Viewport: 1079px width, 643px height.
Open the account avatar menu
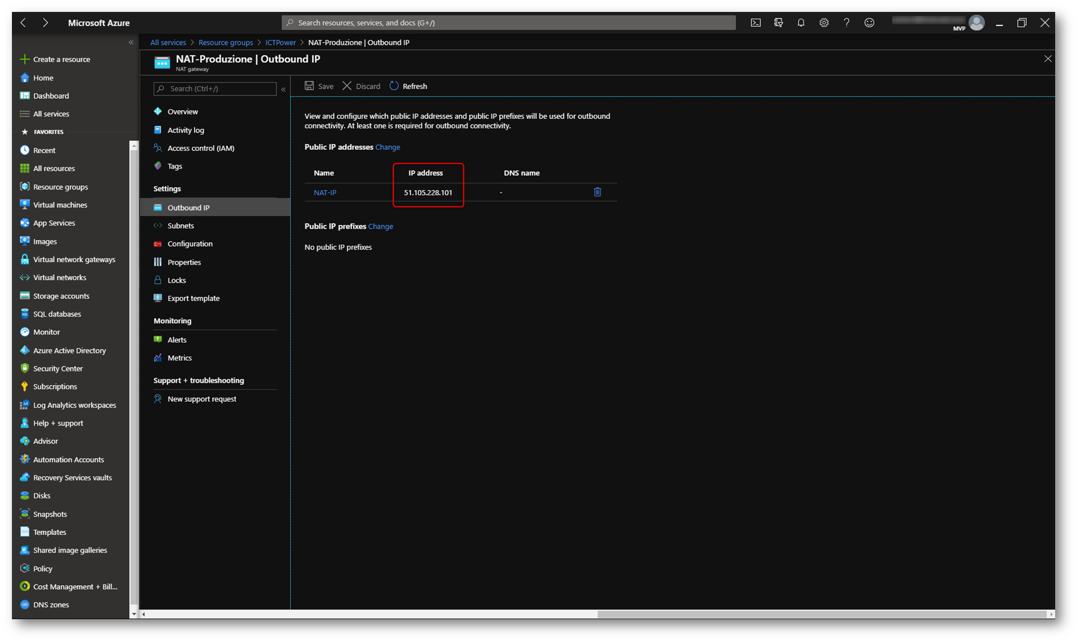click(x=976, y=23)
